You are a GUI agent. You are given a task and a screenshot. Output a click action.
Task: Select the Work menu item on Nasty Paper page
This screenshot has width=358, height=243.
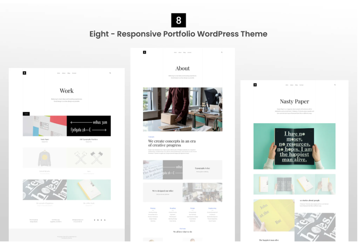pos(287,85)
